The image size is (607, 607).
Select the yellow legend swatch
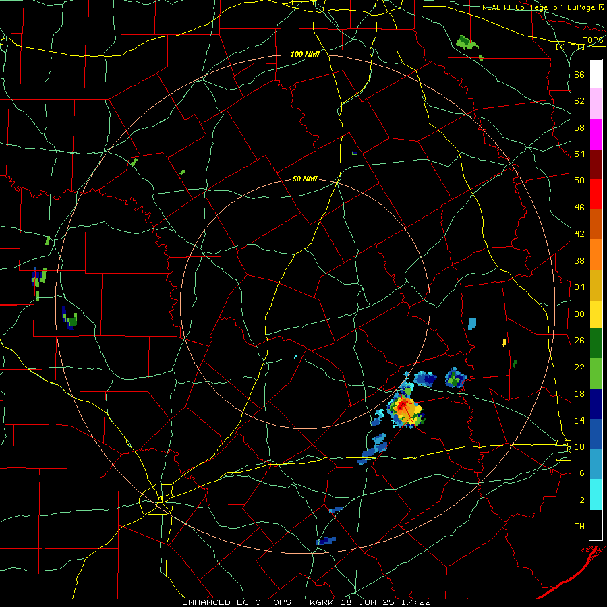coord(596,314)
